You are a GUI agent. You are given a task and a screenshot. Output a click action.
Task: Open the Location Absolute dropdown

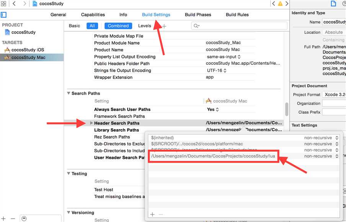click(x=334, y=32)
